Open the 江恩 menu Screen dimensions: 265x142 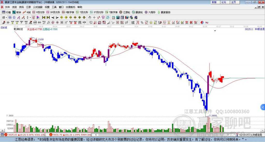click(x=28, y=7)
